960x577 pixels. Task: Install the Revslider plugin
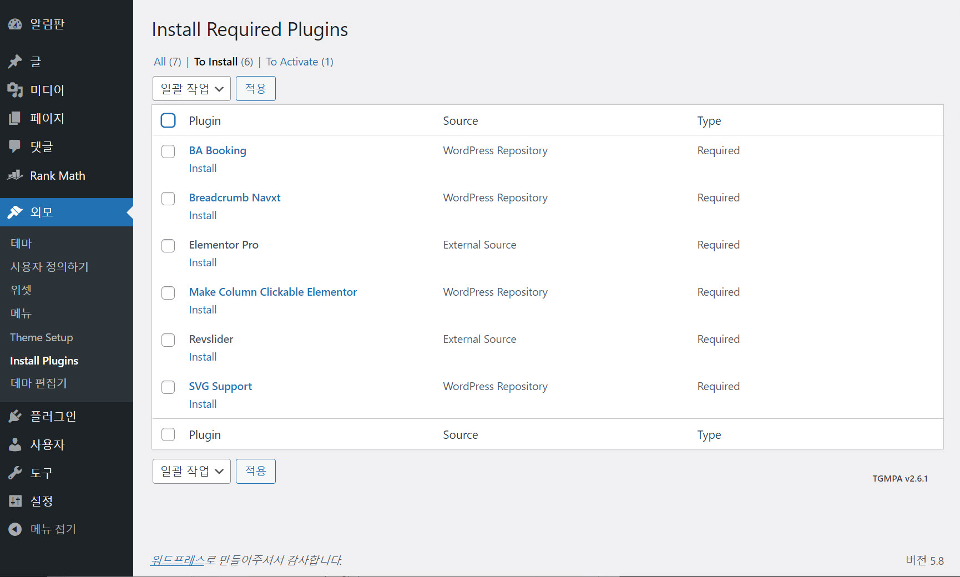coord(203,357)
